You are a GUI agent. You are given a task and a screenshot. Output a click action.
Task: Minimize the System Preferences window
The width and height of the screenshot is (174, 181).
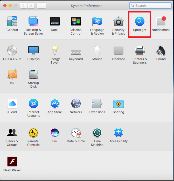click(x=10, y=5)
